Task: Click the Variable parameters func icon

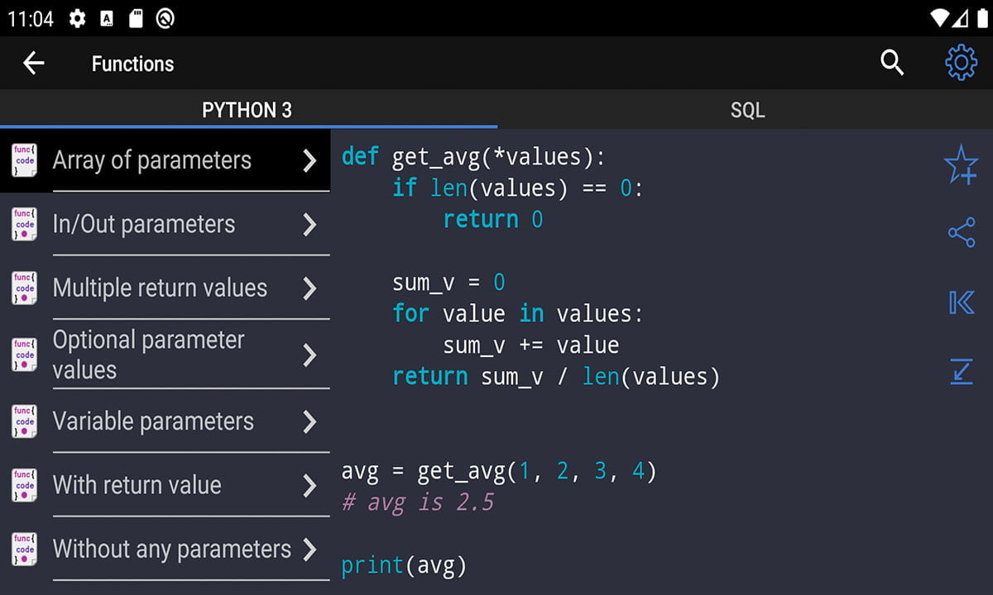Action: click(x=25, y=421)
